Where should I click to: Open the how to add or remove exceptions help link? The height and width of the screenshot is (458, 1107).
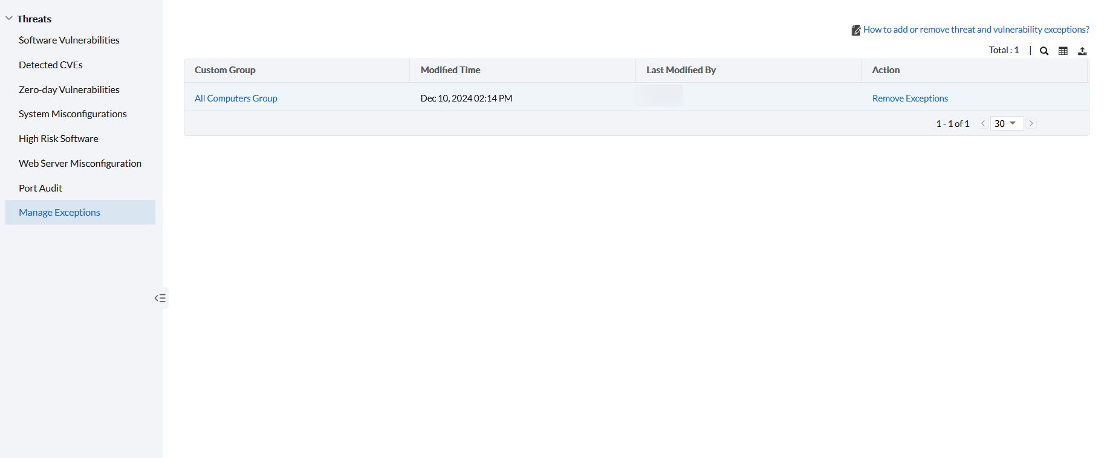(976, 29)
